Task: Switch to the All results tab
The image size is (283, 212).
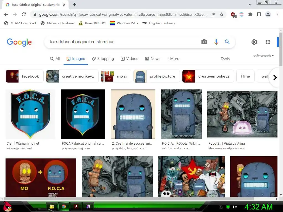Action: coord(55,59)
